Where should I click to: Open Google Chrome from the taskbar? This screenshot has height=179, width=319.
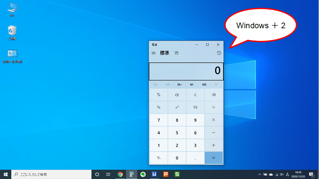(x=120, y=174)
